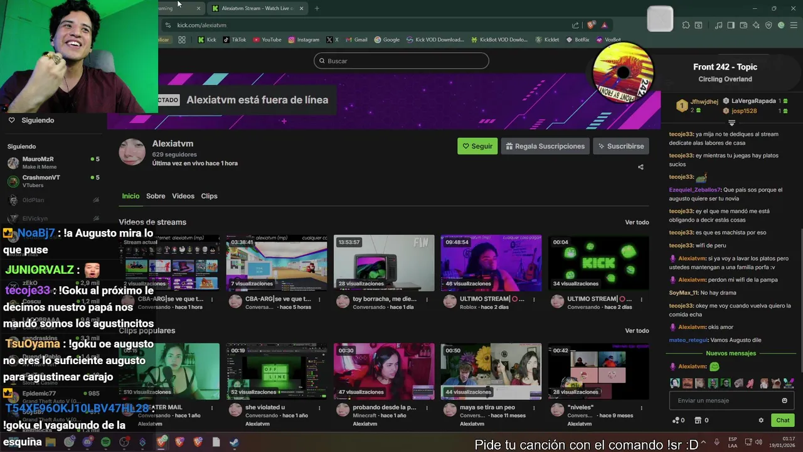Click the share icon in address bar
Image resolution: width=803 pixels, height=452 pixels.
(x=575, y=25)
